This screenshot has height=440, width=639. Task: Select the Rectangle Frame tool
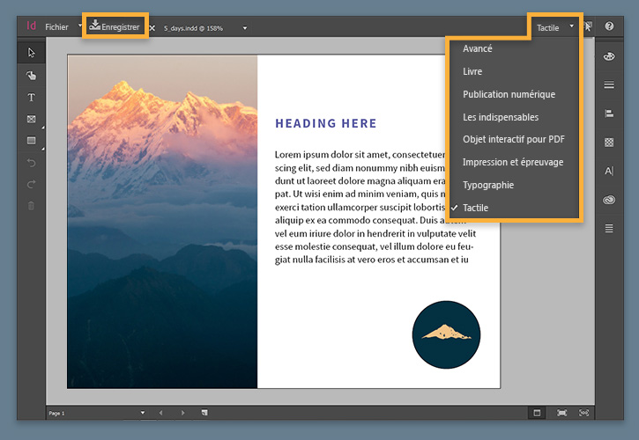[32, 119]
